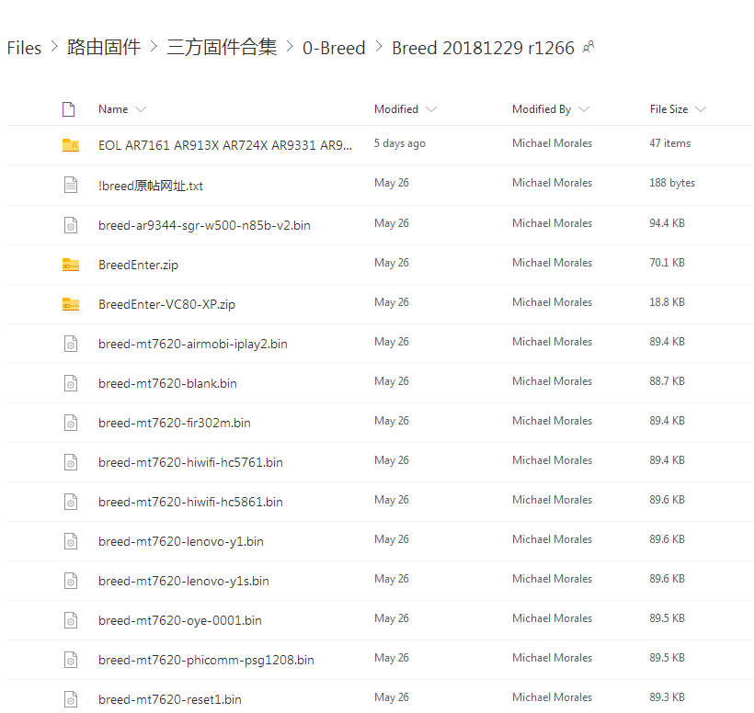This screenshot has height=713, width=754.
Task: Navigate to the 三方固件合集 breadcrumb folder
Action: tap(222, 47)
